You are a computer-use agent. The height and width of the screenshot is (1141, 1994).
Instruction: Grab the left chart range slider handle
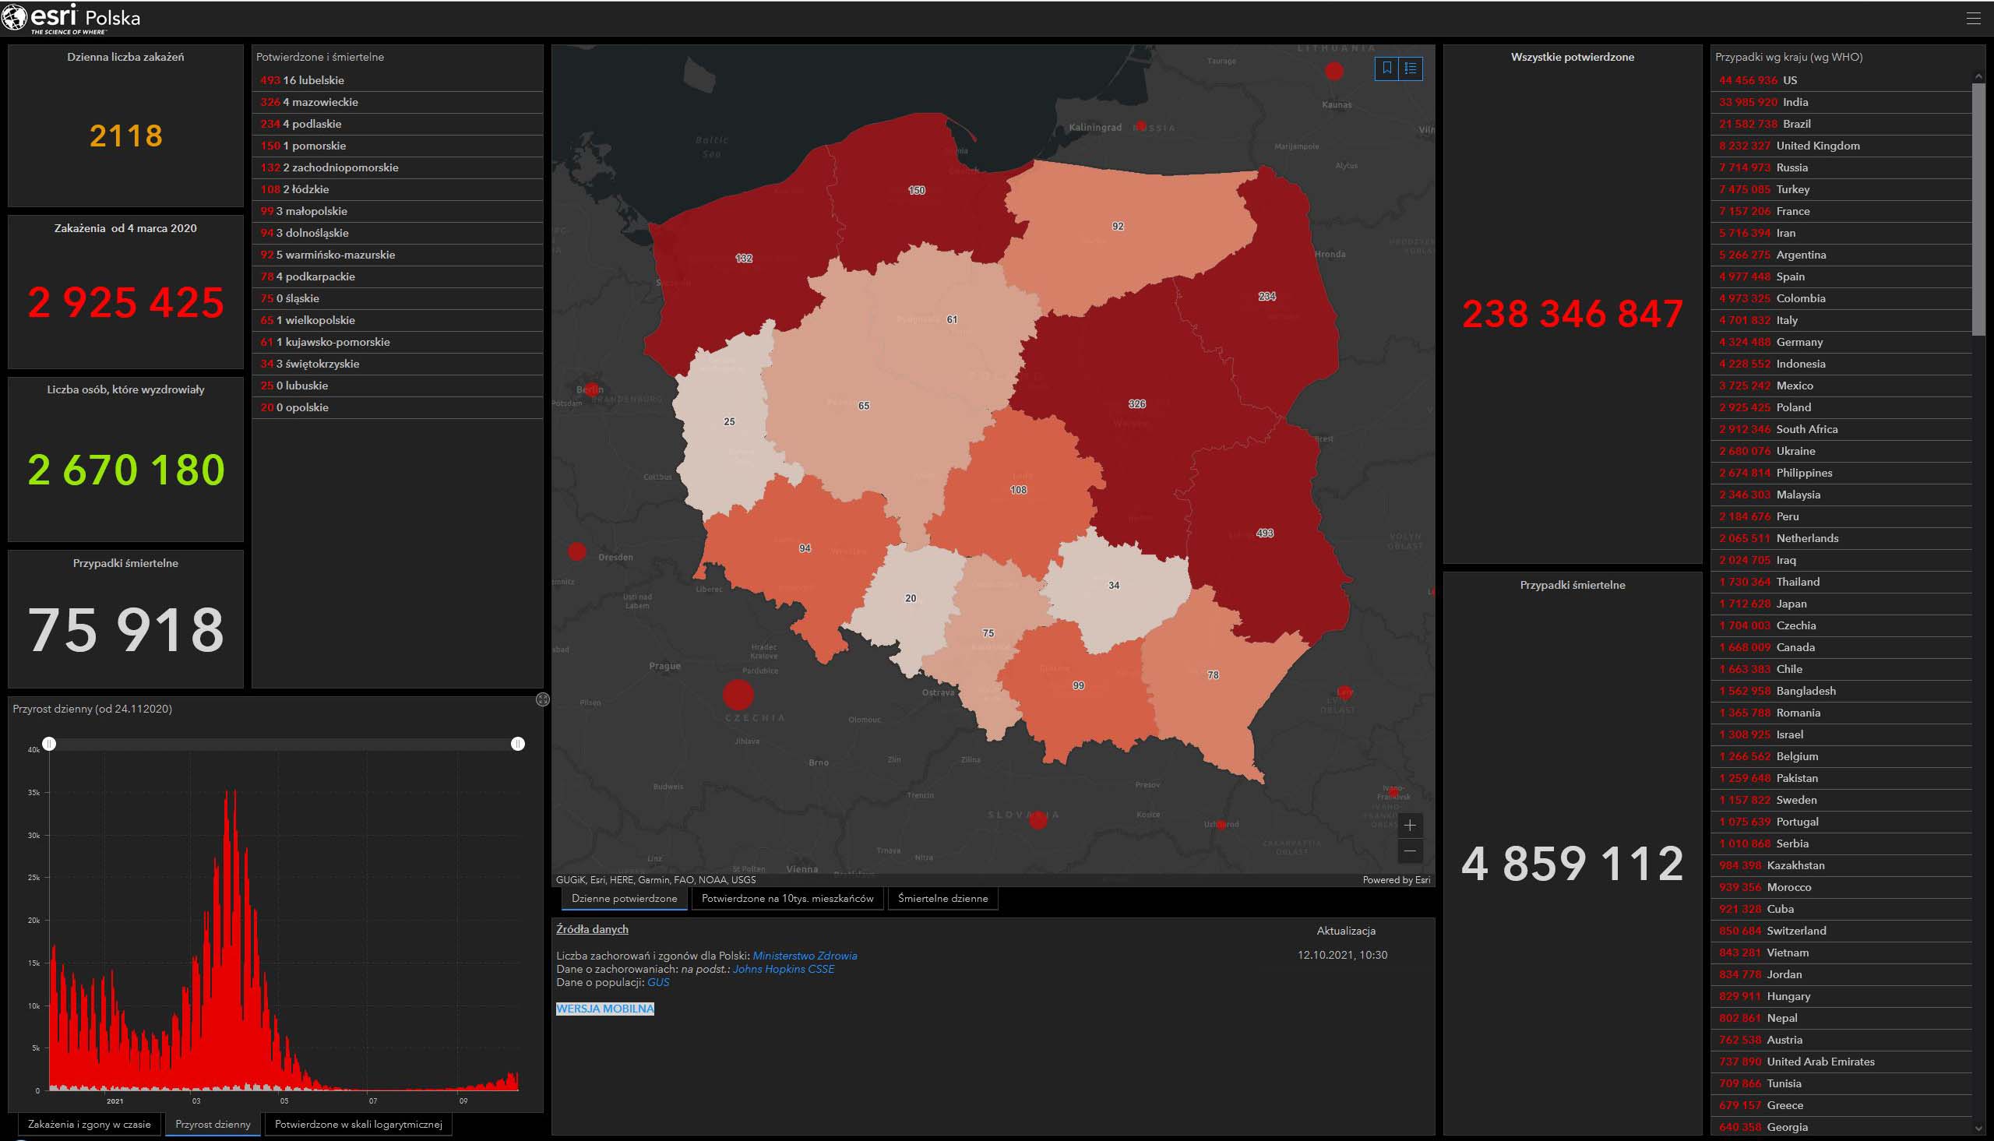coord(49,743)
